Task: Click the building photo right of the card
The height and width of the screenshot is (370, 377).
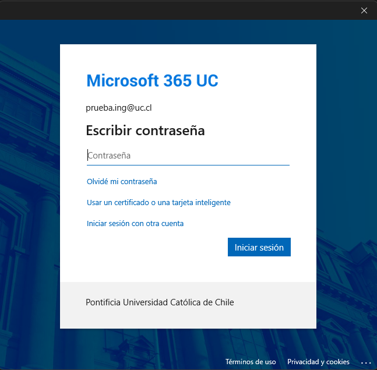Action: pyautogui.click(x=347, y=175)
